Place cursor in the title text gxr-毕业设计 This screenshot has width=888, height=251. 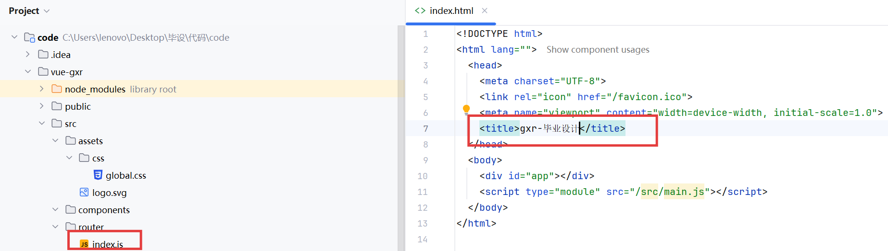coord(549,128)
